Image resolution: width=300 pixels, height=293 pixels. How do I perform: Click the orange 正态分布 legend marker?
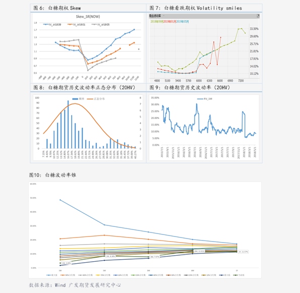point(90,99)
